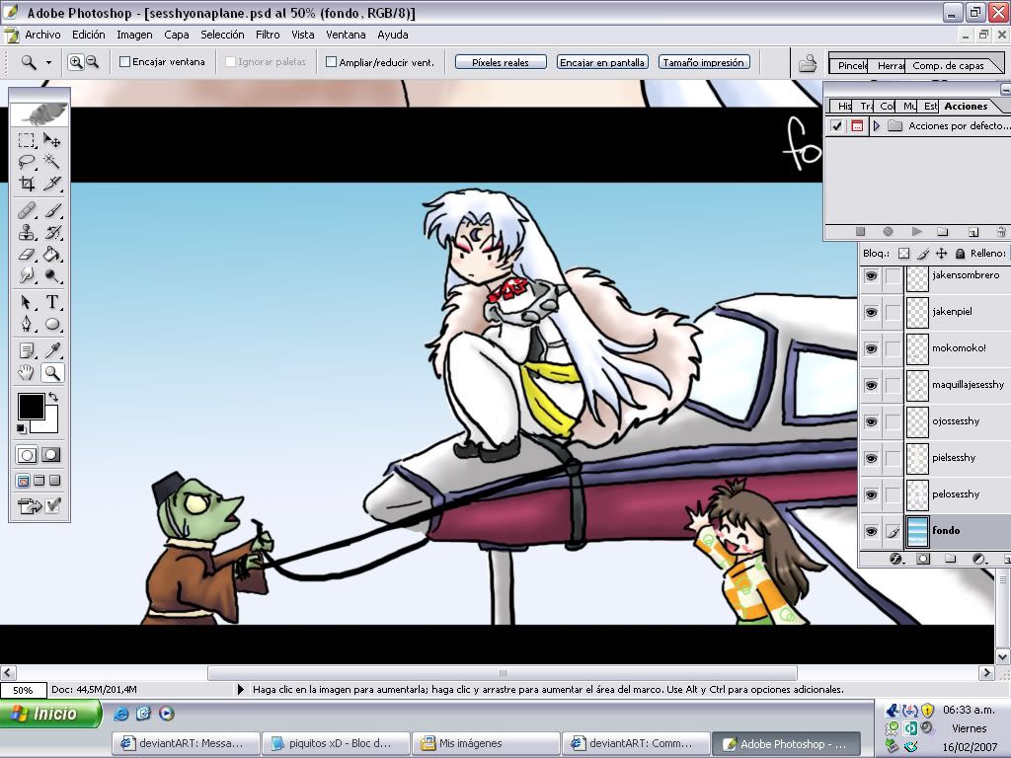Screen dimensions: 1011x758
Task: Select the Move tool
Action: coord(52,140)
